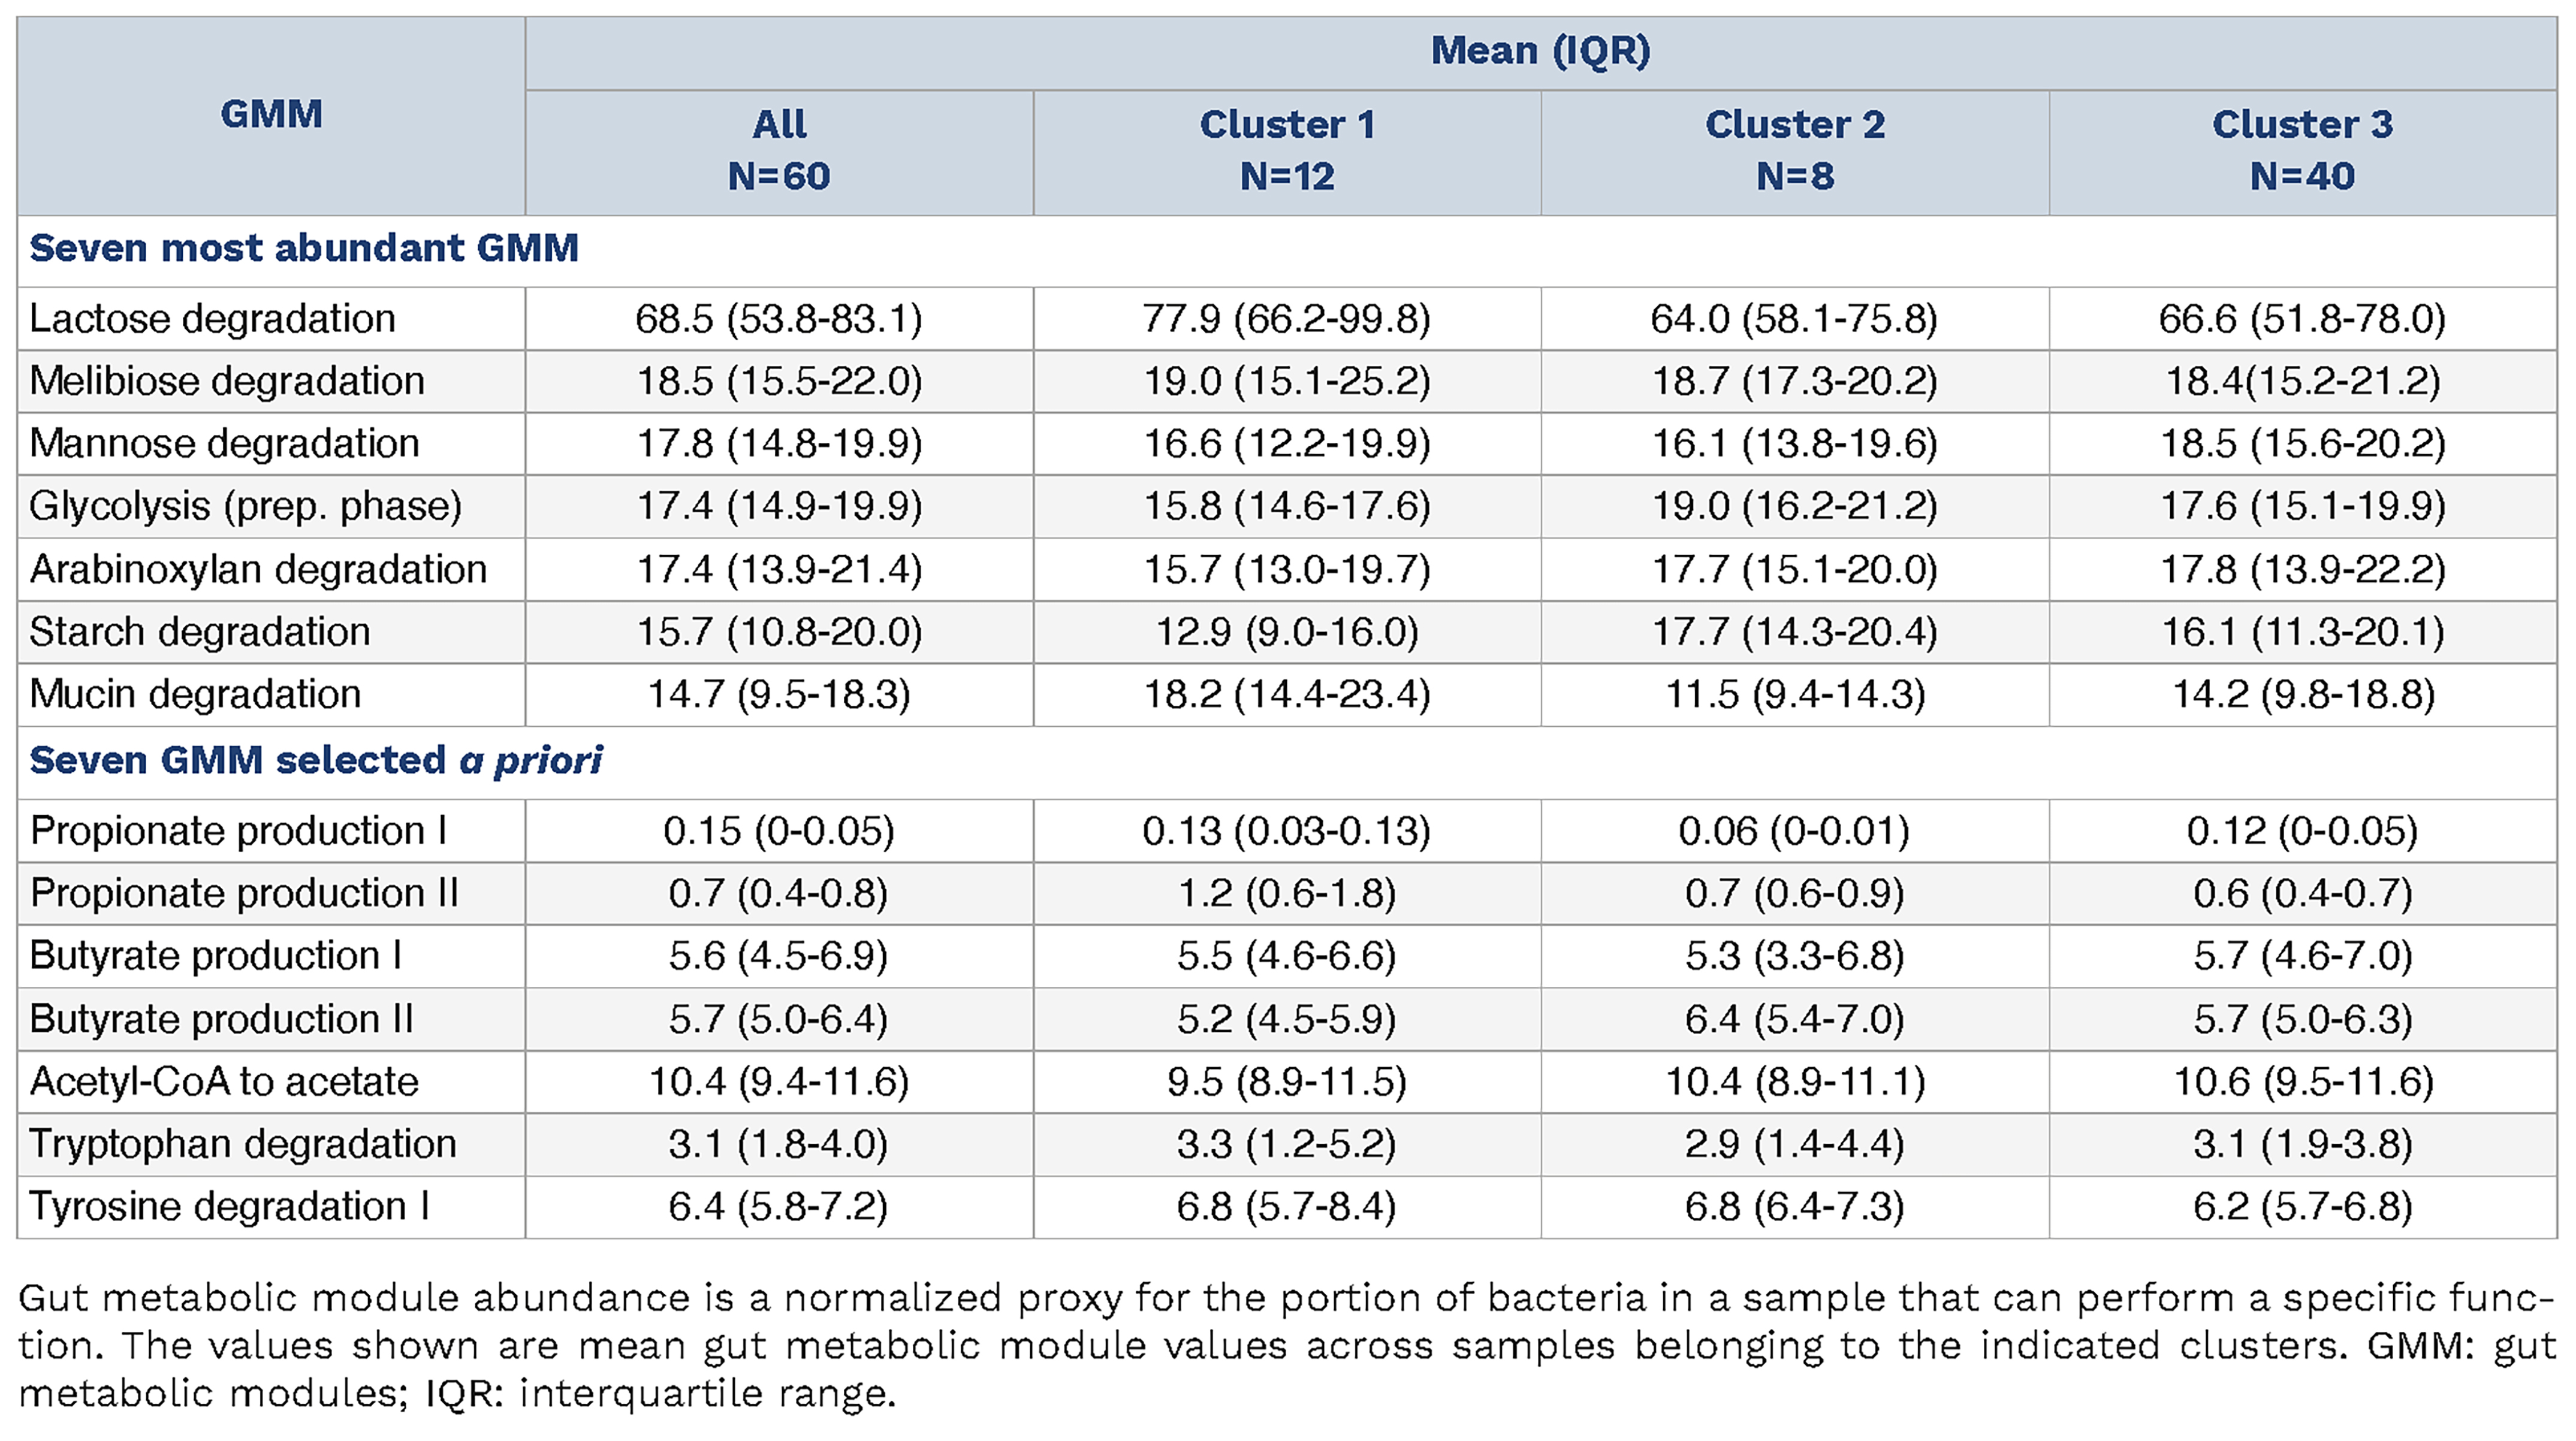
Task: Click the Melibiose degradation row label
Action: pos(227,381)
